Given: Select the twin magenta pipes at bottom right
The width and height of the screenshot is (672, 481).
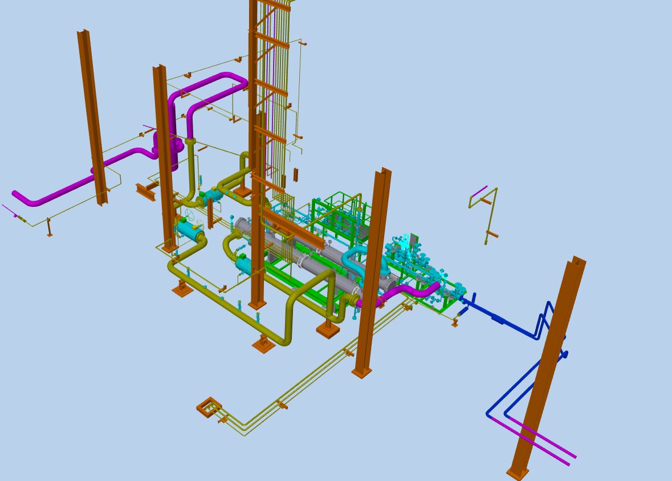Looking at the screenshot, I should tap(536, 441).
